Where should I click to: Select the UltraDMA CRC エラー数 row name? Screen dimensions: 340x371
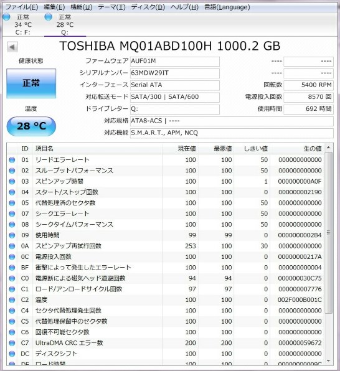pos(69,343)
